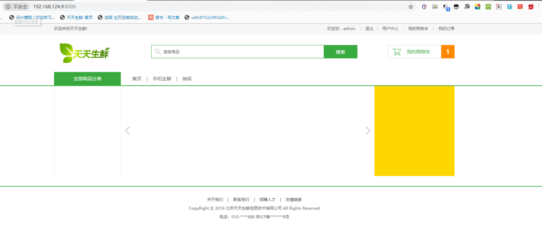Click the 搜索商品 search input field
Screen dimensions: 542x251
[x=240, y=52]
